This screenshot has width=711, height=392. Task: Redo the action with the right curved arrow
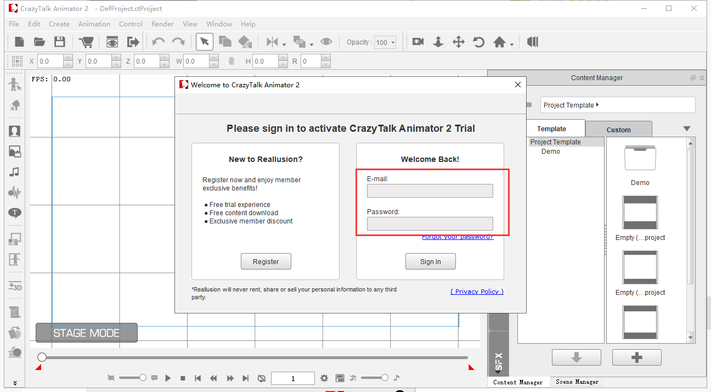(x=178, y=42)
